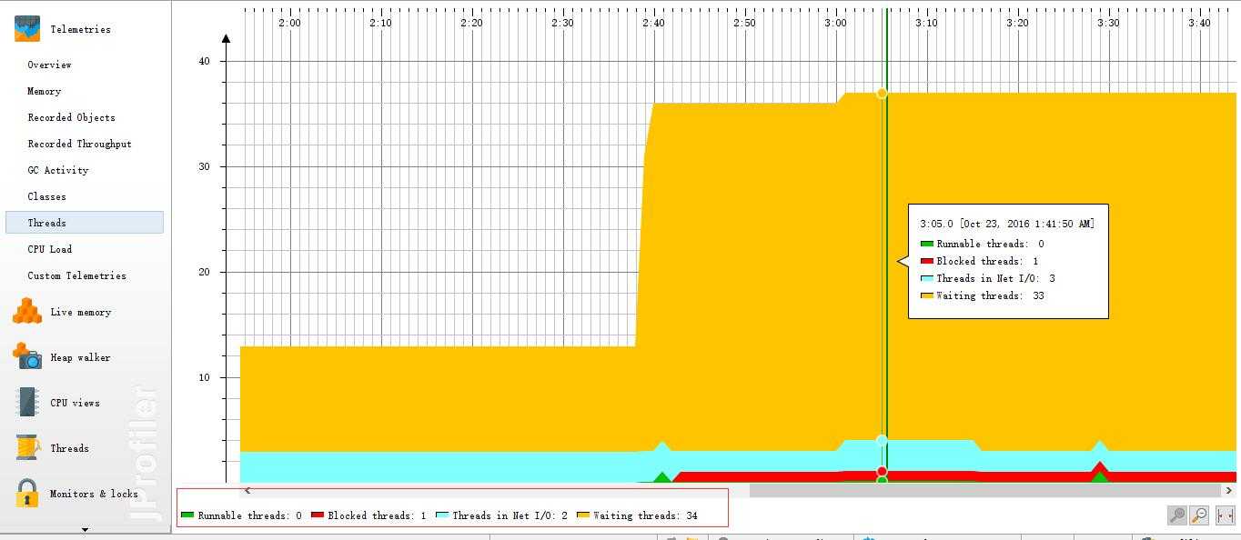Click 'Waiting threads: 33' in tooltip

990,295
